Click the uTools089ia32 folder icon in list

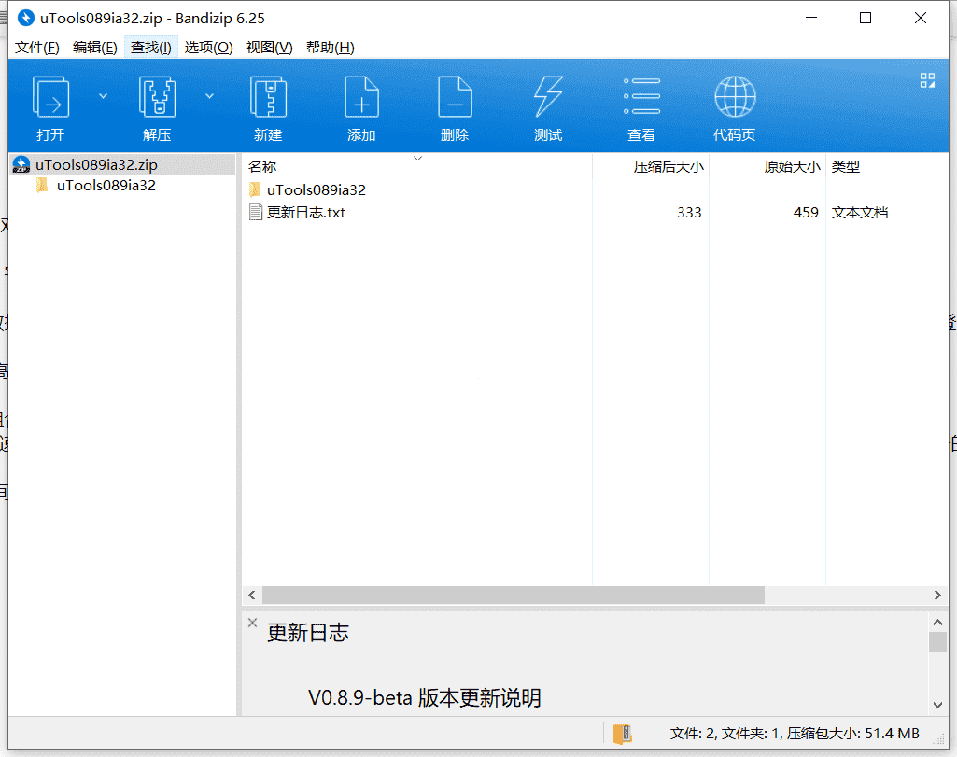coord(255,189)
